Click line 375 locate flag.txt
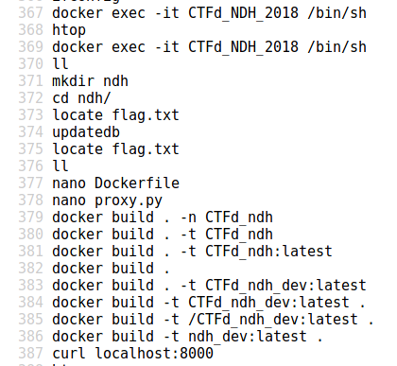The image size is (397, 366). point(115,149)
